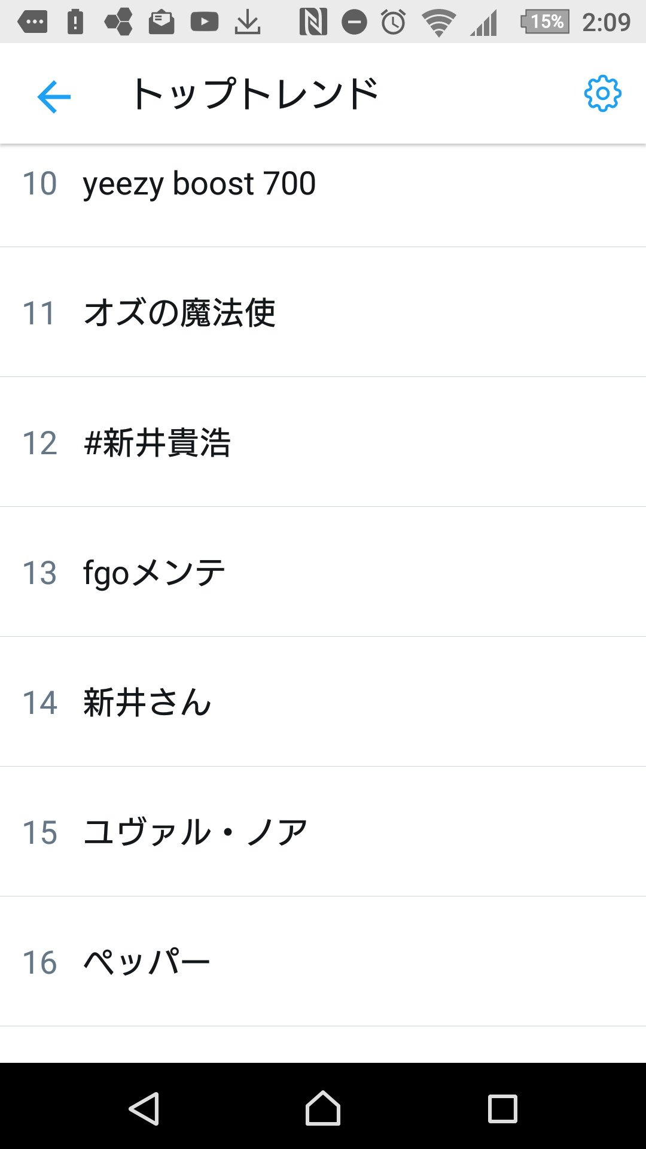Open trend settings gear icon
This screenshot has height=1149, width=646.
tap(602, 94)
